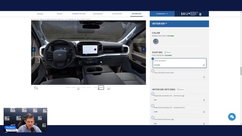
Task: Select the Cloth 40/20/40 seating radio
Action: point(153,59)
